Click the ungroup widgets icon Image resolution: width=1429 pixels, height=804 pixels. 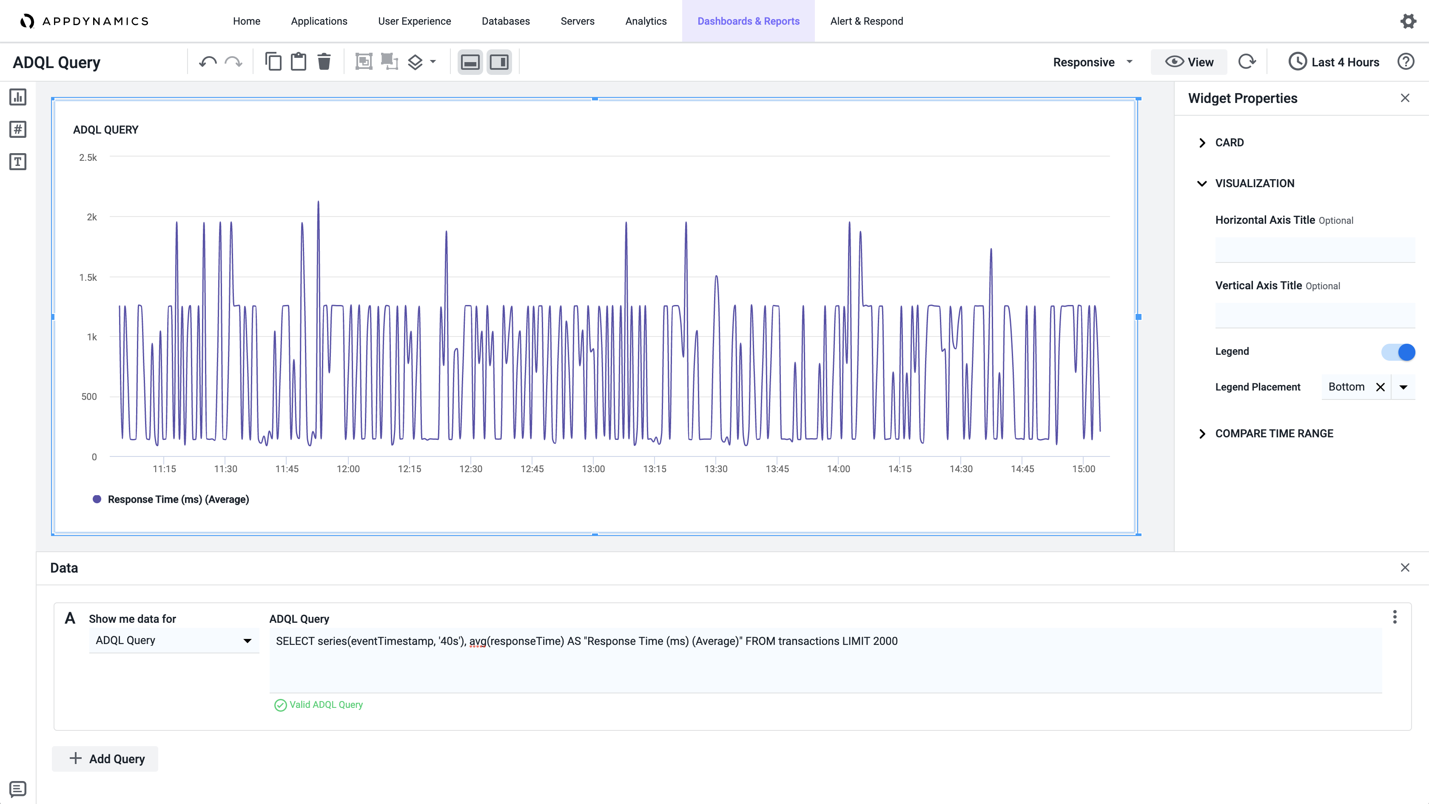390,62
